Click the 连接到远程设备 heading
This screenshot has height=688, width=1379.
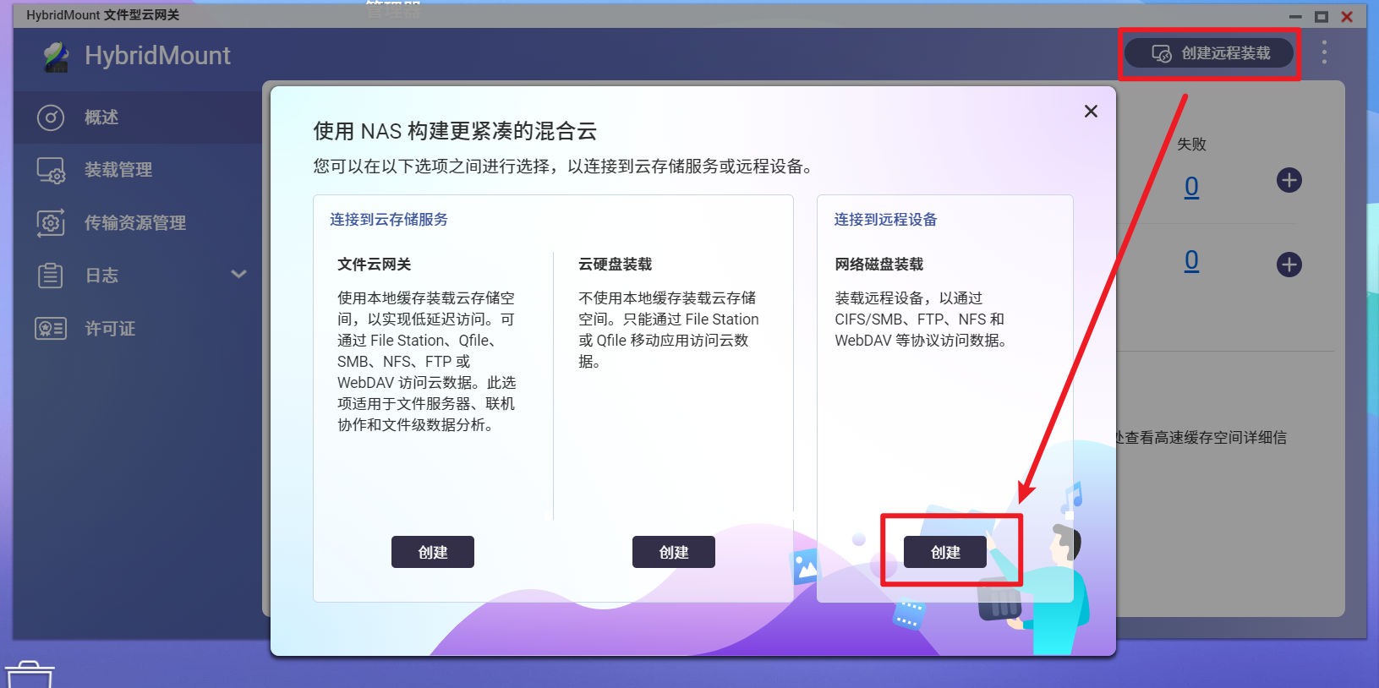(885, 220)
